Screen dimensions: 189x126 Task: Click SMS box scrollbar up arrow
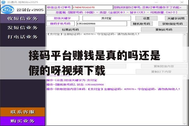click(185, 35)
